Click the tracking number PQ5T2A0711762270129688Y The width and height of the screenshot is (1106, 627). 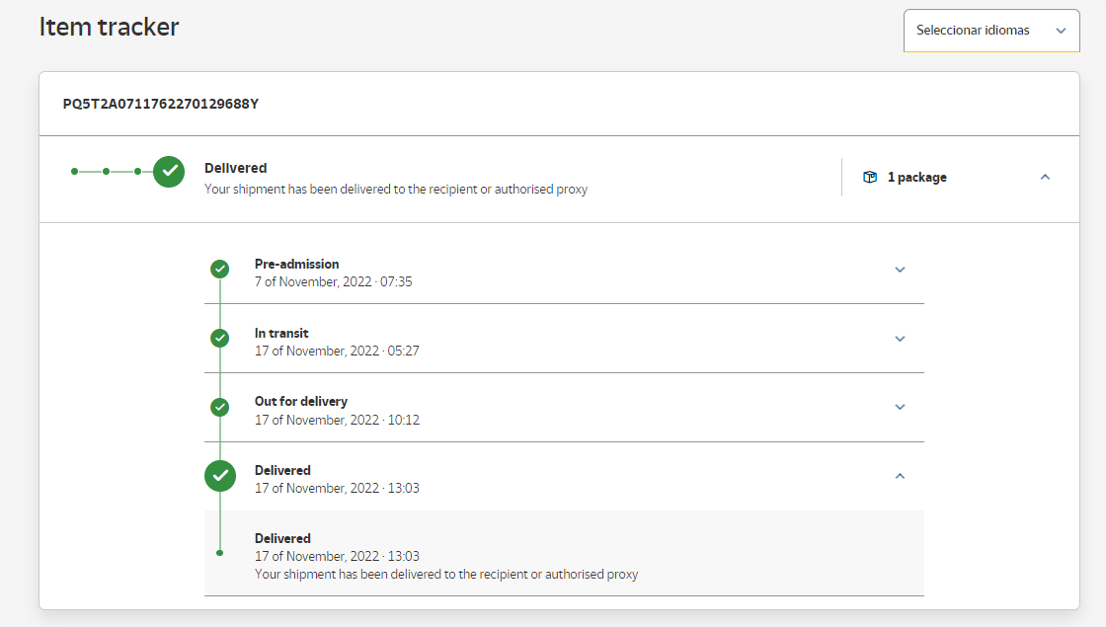coord(161,104)
